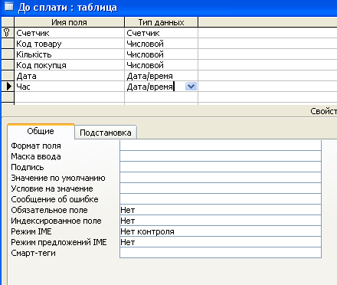
Task: Click the Числовой type of Код товару
Action: [161, 44]
